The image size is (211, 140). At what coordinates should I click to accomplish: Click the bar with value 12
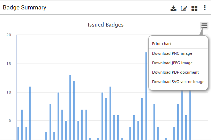[x=74, y=110]
